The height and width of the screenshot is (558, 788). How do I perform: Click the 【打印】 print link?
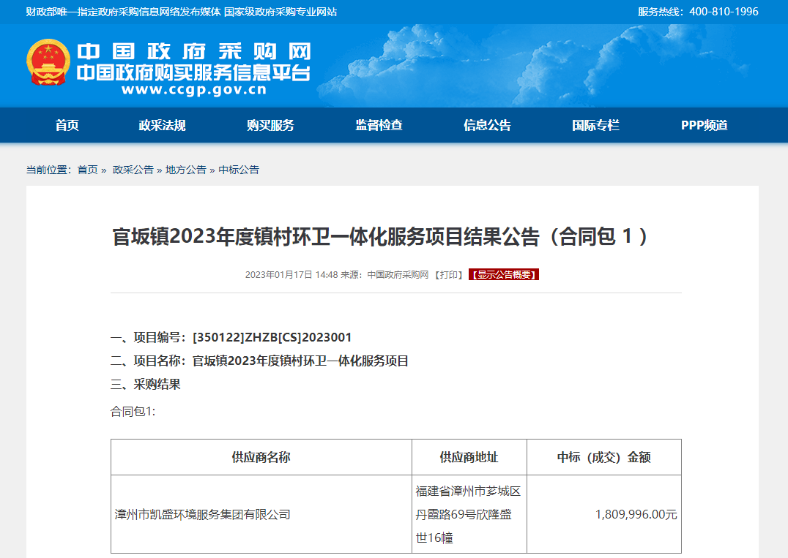click(449, 274)
